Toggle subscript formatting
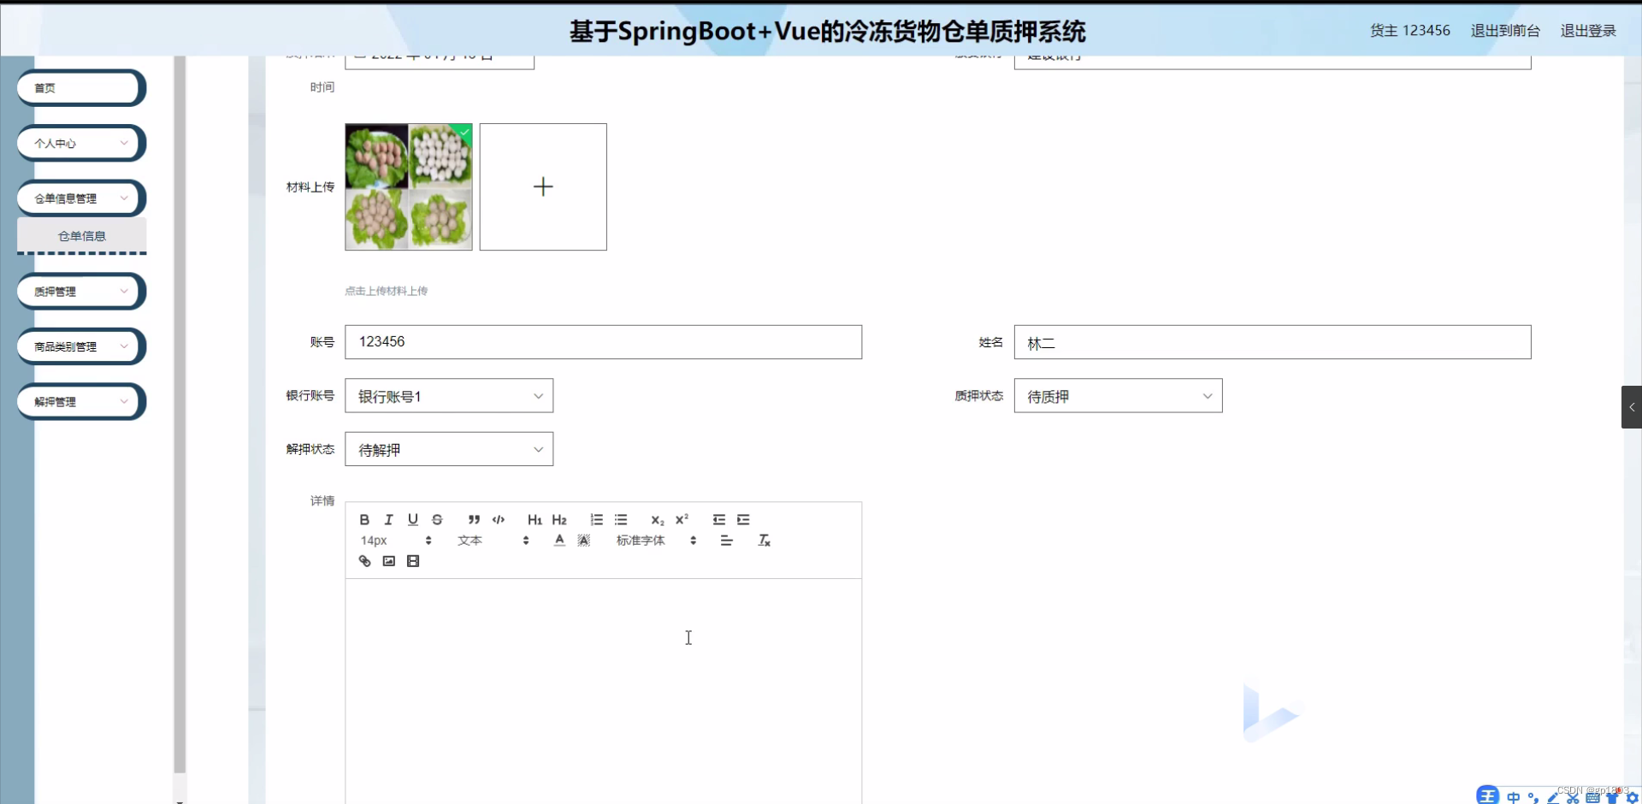This screenshot has height=804, width=1642. pos(657,519)
